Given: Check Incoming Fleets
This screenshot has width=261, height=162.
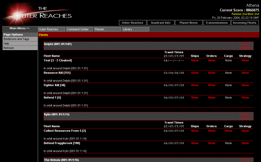Looking at the screenshot, I should pos(245,23).
